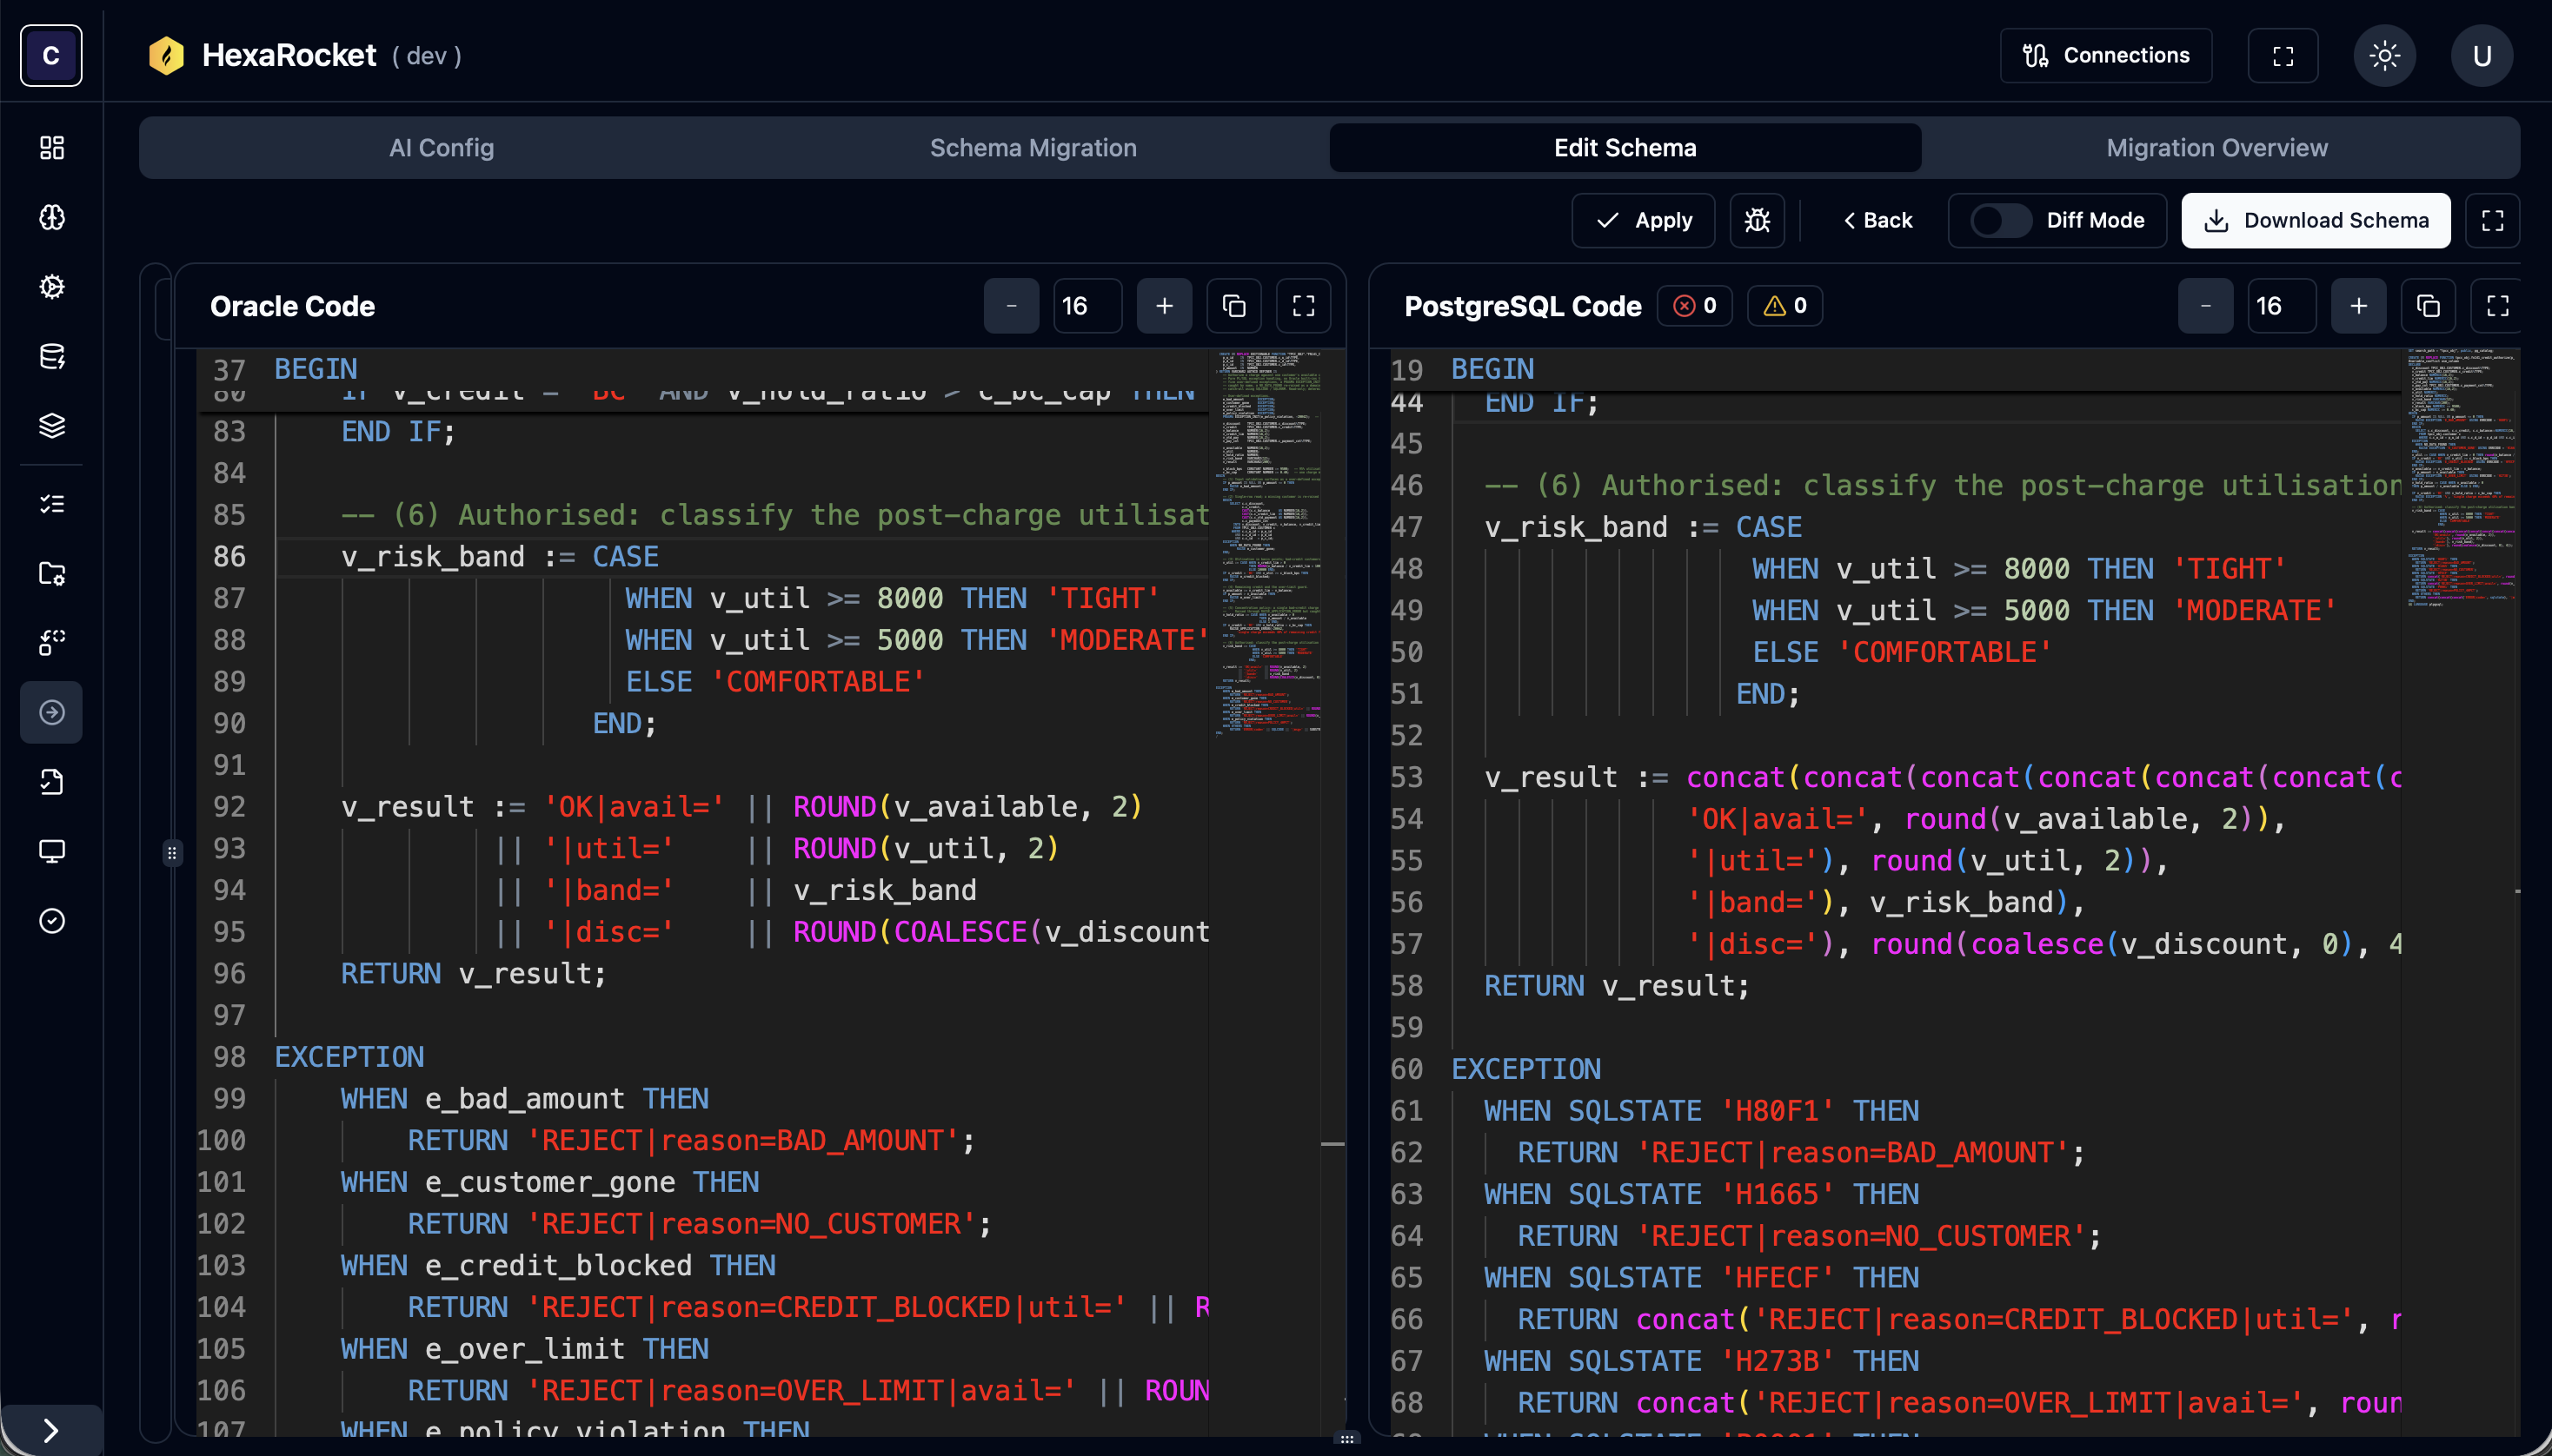This screenshot has width=2552, height=1456.
Task: Open the AI brain icon in sidebar
Action: tap(51, 217)
